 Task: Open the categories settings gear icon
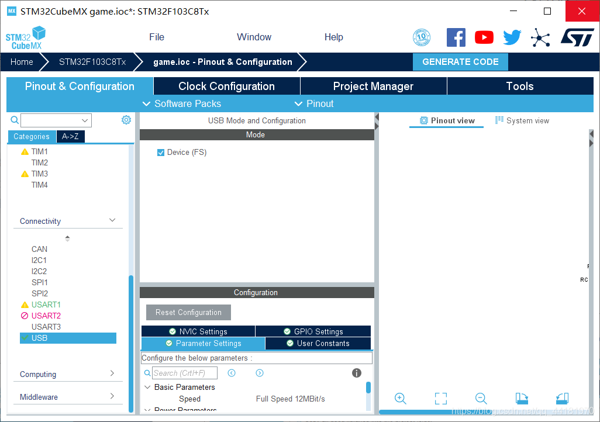126,120
